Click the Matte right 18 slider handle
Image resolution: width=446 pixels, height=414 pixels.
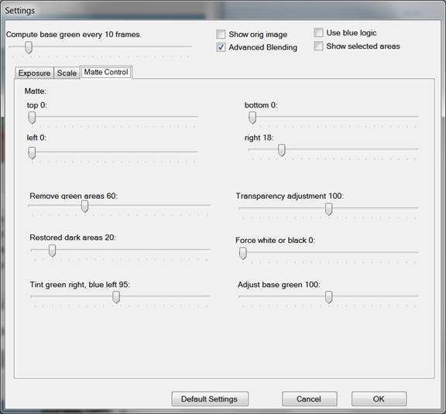coord(281,150)
